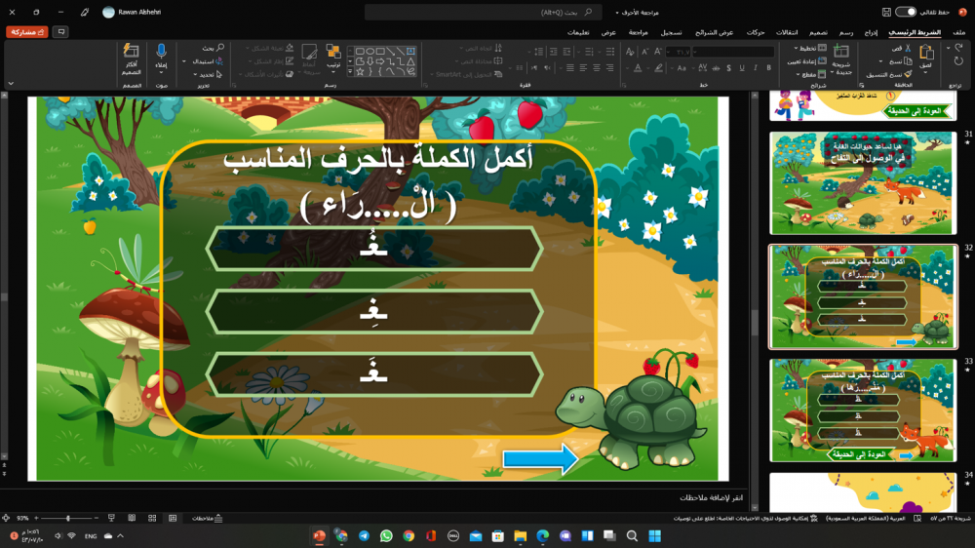Click Reset (إعادة تعيين) slide button
Image resolution: width=975 pixels, height=548 pixels.
(806, 61)
